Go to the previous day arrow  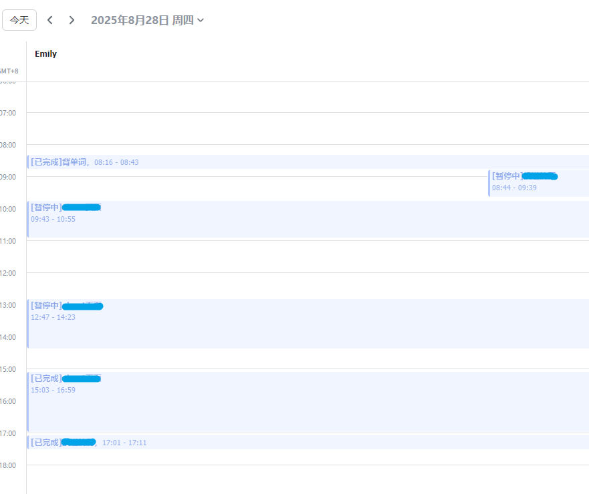tap(50, 20)
